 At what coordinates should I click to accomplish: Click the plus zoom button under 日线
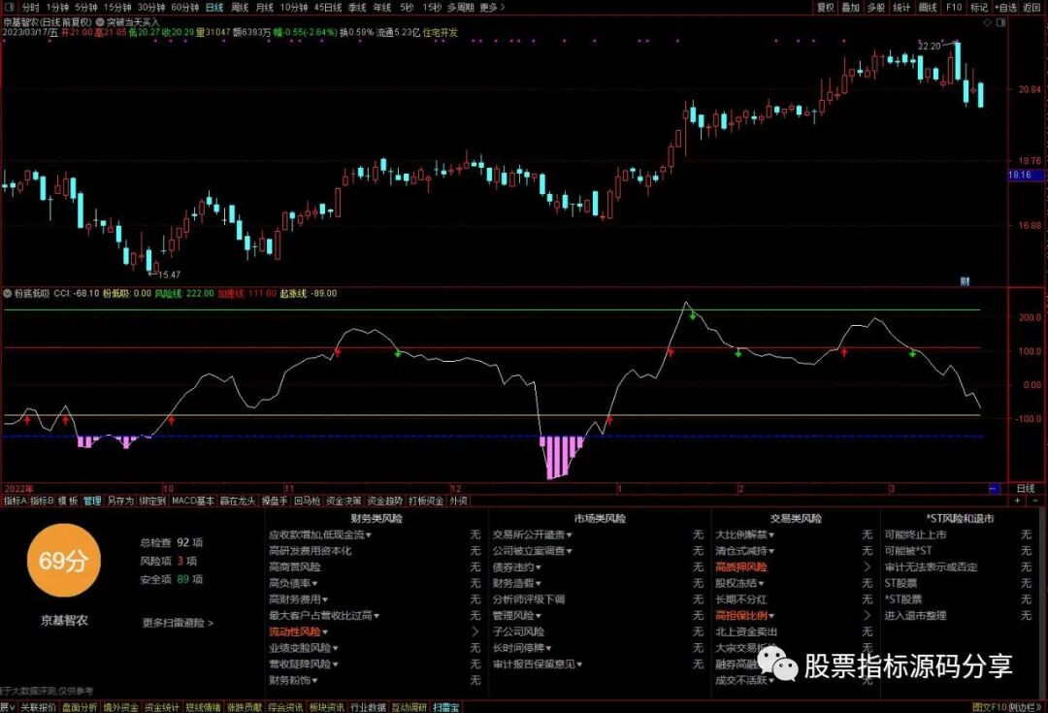1018,501
